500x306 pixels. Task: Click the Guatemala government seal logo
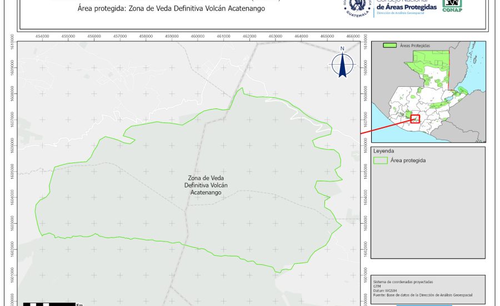tap(356, 7)
